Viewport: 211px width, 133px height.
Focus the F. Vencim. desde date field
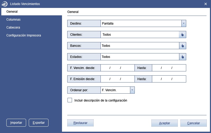(117, 68)
